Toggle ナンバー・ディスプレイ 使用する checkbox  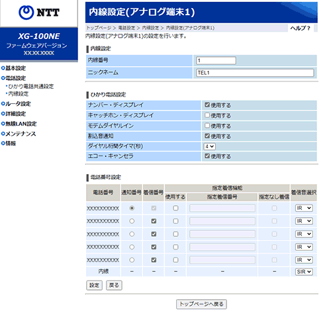coord(207,105)
